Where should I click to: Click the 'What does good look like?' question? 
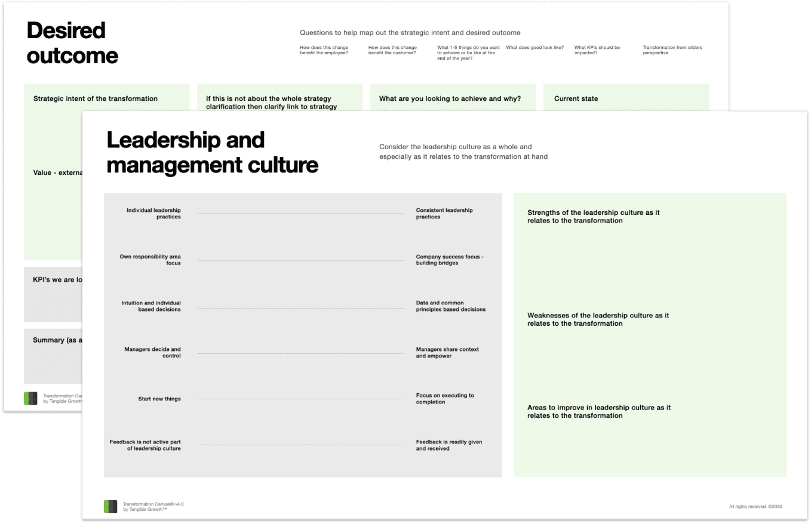click(534, 48)
